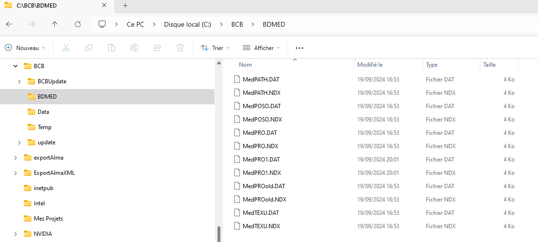The height and width of the screenshot is (242, 538).
Task: Open the Afficher view dropdown
Action: coord(261,48)
